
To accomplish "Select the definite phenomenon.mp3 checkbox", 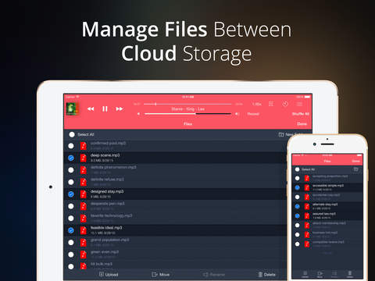I will pyautogui.click(x=71, y=170).
